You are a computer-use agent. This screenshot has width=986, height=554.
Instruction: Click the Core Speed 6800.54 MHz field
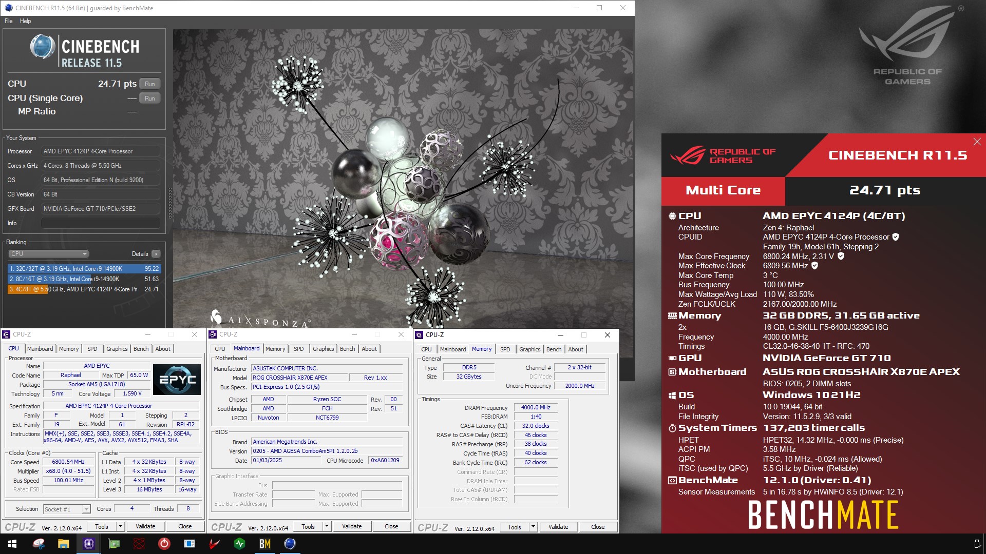pos(68,462)
